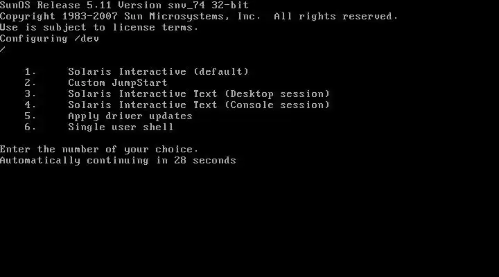The width and height of the screenshot is (499, 277).
Task: Click the number 4. menu index
Action: (x=30, y=105)
